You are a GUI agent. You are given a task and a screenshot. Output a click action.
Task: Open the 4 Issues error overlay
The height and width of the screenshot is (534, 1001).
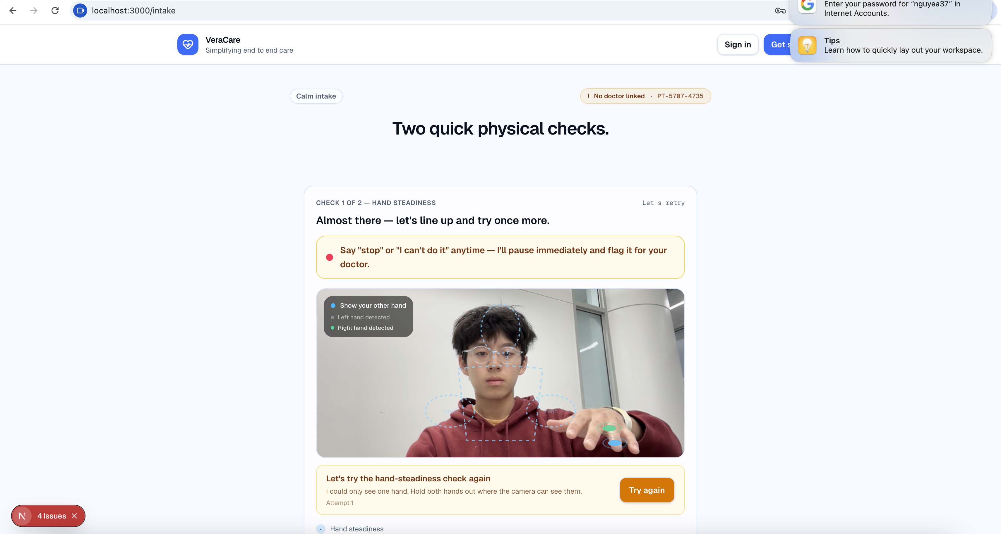click(x=52, y=516)
